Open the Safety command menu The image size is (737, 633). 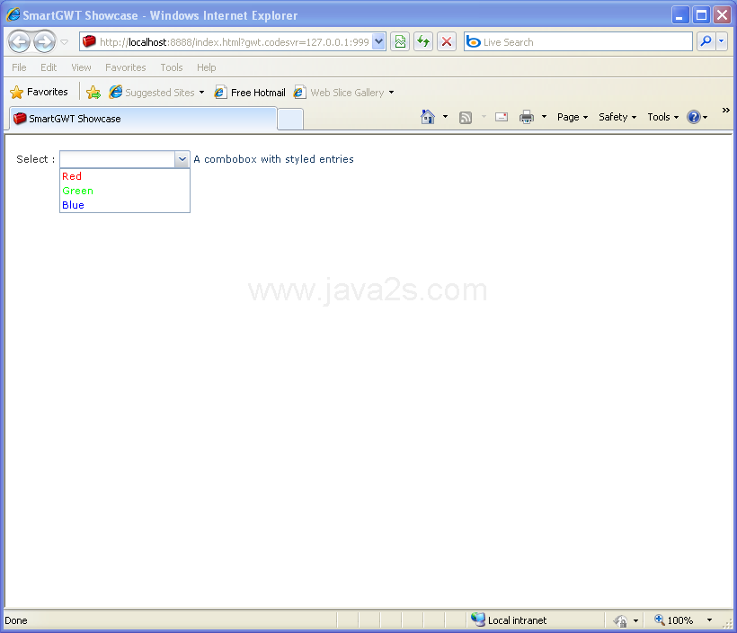pyautogui.click(x=617, y=117)
